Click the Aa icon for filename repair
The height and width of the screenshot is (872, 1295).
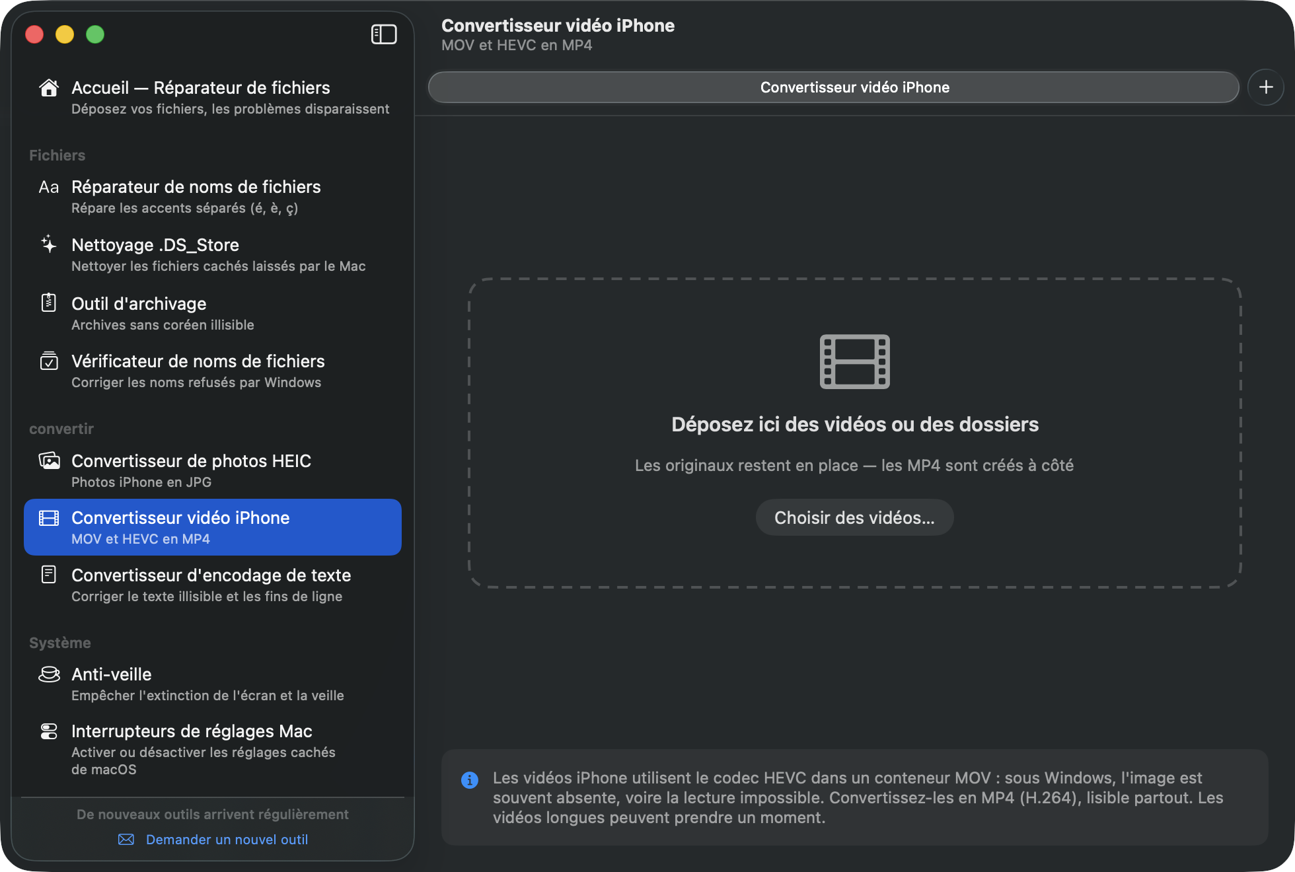click(49, 187)
